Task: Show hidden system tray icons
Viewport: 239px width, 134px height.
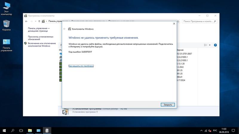Action: (x=201, y=131)
